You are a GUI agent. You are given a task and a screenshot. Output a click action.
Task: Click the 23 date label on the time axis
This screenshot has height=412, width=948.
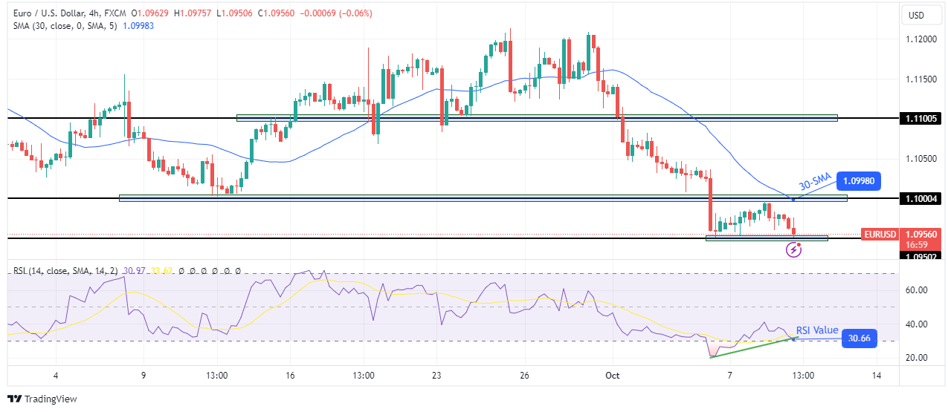click(436, 375)
